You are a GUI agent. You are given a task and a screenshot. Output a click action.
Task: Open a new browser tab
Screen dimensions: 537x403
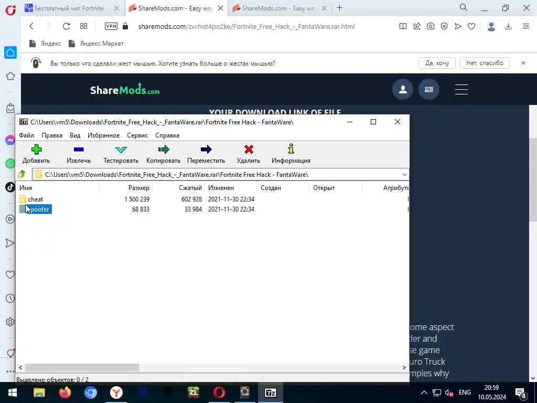tap(339, 7)
